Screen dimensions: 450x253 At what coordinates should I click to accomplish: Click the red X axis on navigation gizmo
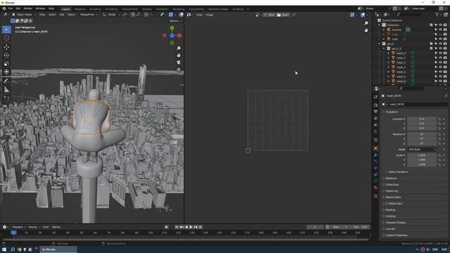pos(179,36)
